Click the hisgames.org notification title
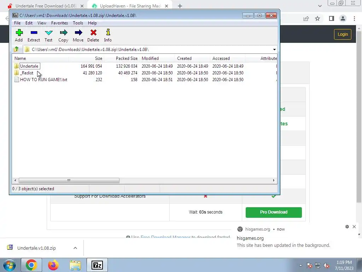Viewport: 362px width, 272px height. click(250, 238)
